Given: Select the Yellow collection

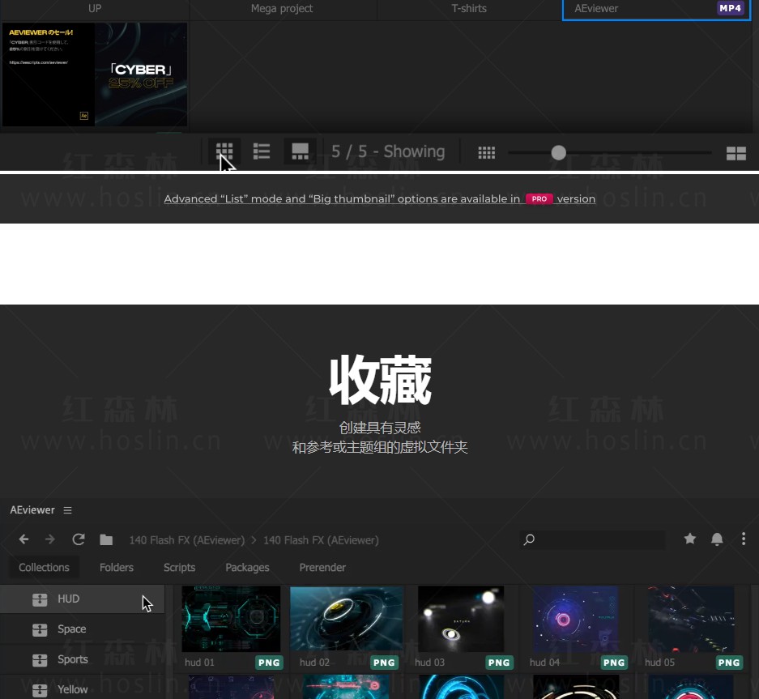Looking at the screenshot, I should 83,688.
